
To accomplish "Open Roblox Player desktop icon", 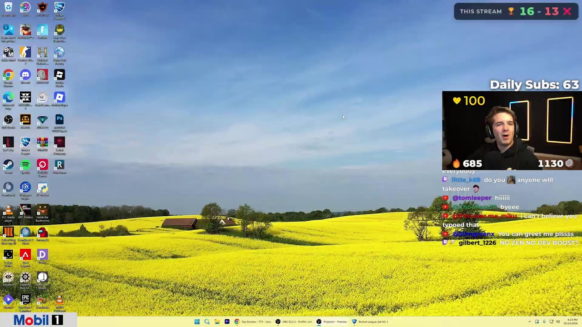I will click(60, 99).
